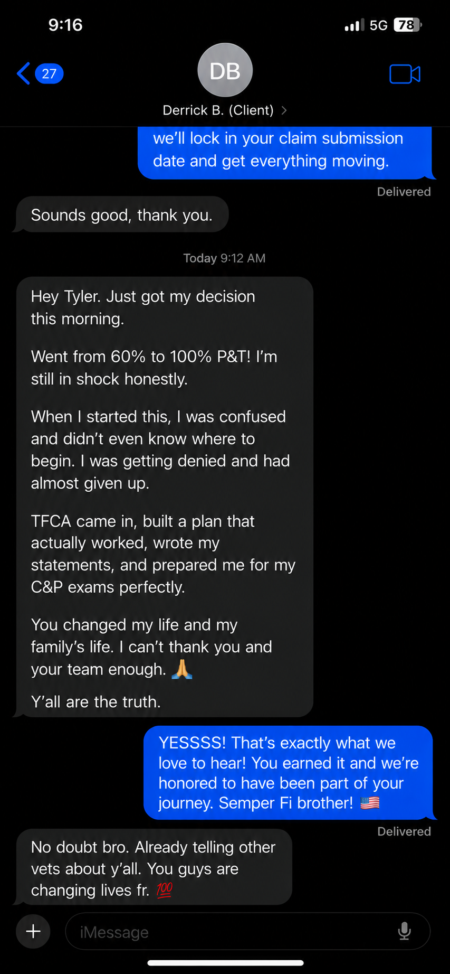
Task: Tap the long 'Hey Tyler' testimonial message bubble
Action: 164,497
